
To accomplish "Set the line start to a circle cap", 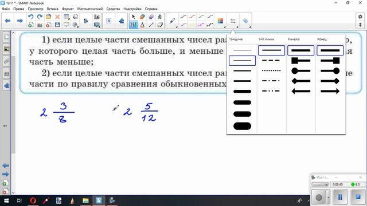I will (x=300, y=71).
